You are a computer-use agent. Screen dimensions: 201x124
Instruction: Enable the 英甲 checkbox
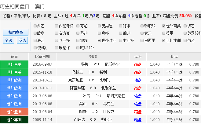164,33
